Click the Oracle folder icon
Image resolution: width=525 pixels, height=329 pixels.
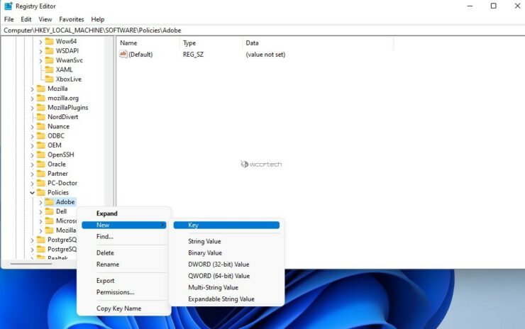pos(40,164)
